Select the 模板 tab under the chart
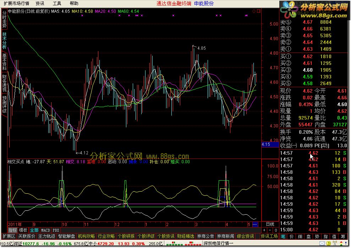Viewport: 351px width, 248px height. [x=23, y=230]
